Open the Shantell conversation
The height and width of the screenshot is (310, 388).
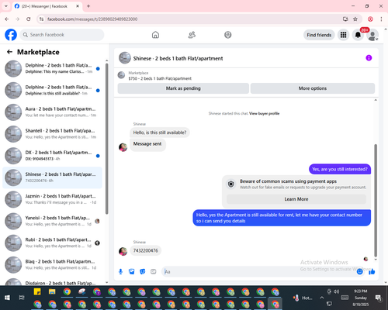point(53,134)
